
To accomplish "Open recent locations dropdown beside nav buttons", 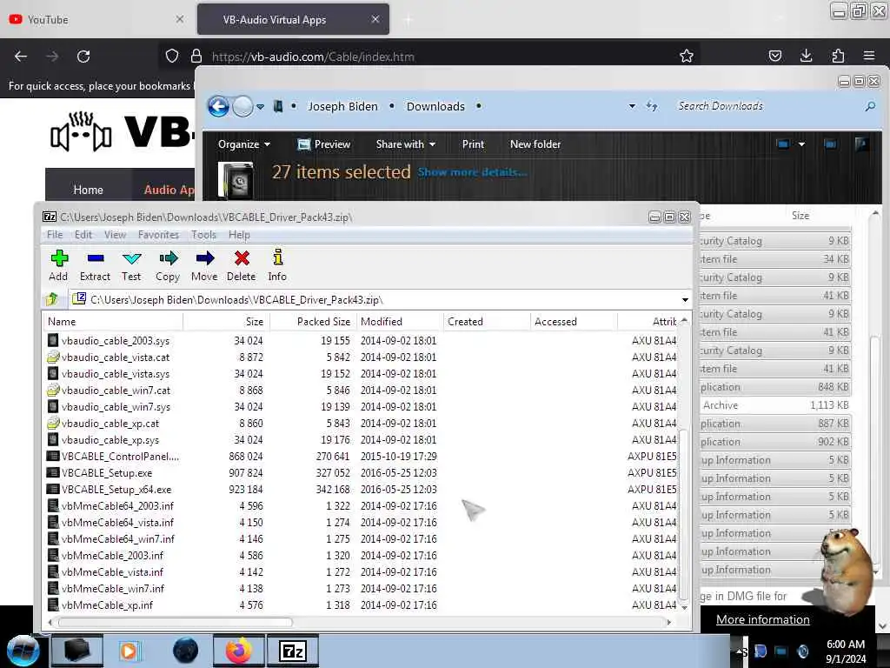I will coord(260,106).
